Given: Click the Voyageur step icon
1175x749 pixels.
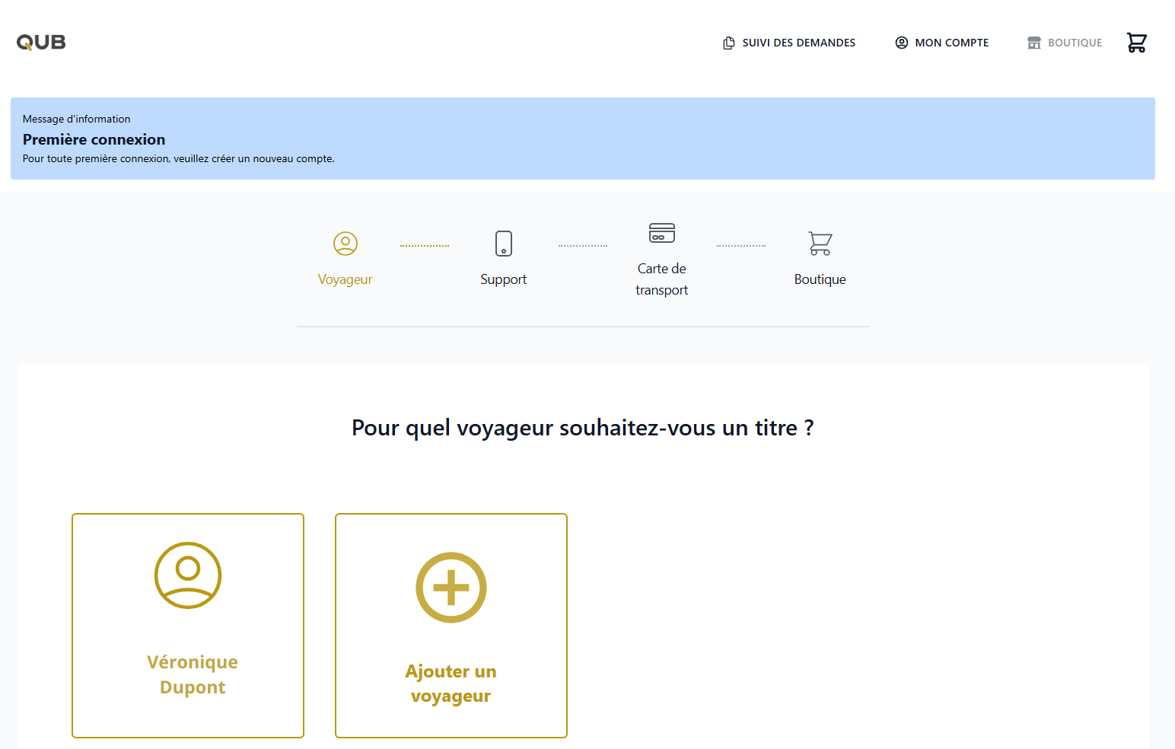Looking at the screenshot, I should (x=345, y=244).
